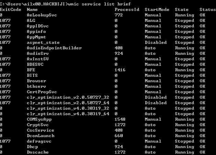216x155 pixels.
Task: Click process ID 1548 for COMSysApp
Action: click(120, 119)
